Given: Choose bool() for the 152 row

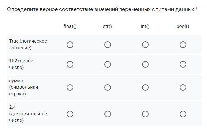Looking at the screenshot, I should pyautogui.click(x=183, y=64).
